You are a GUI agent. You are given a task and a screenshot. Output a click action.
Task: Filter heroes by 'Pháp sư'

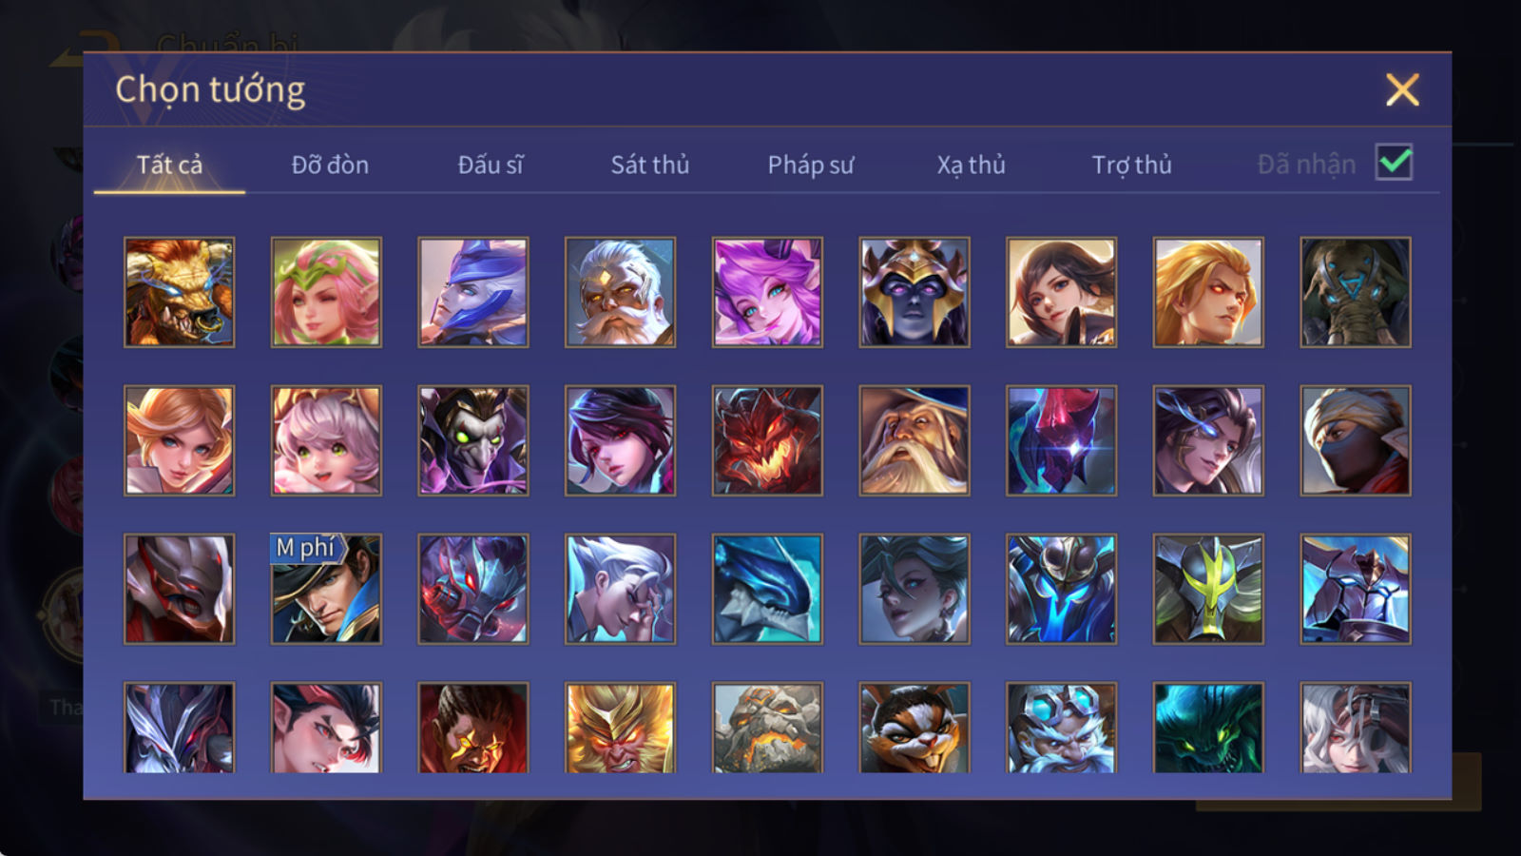coord(811,165)
